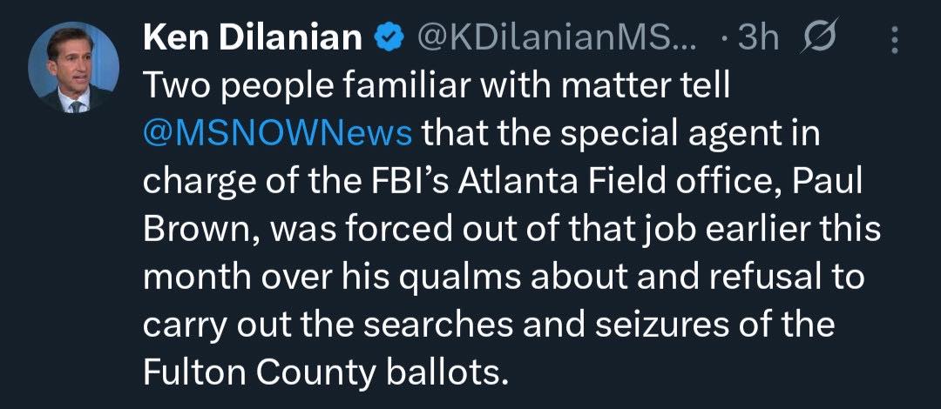Select the "Fulton County ballots" text line
The width and height of the screenshot is (941, 409).
(x=323, y=372)
